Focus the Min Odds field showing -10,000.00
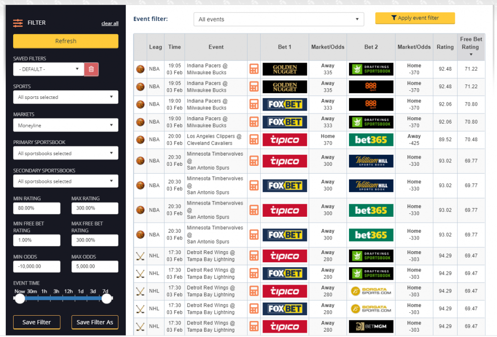497x337 pixels. pyautogui.click(x=37, y=266)
